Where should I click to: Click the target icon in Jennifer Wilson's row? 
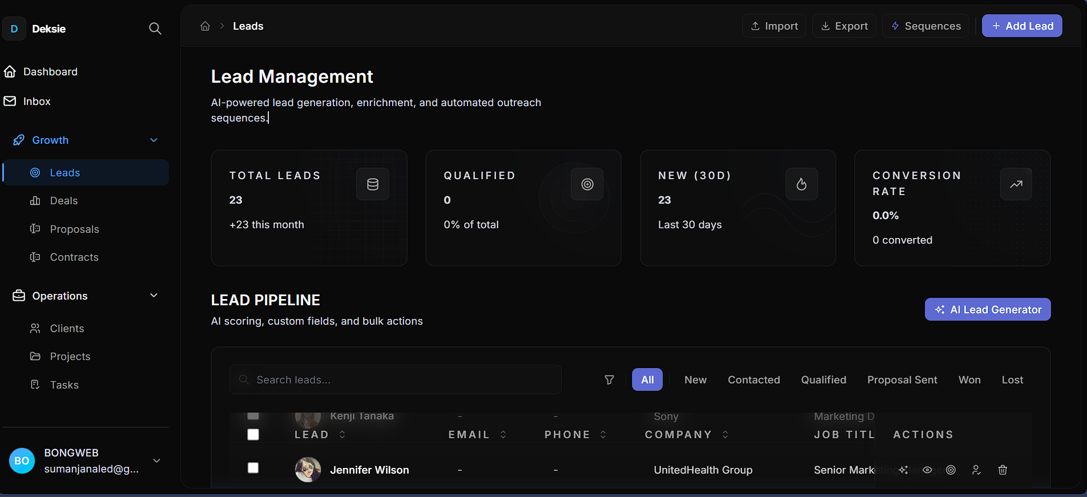(x=951, y=470)
